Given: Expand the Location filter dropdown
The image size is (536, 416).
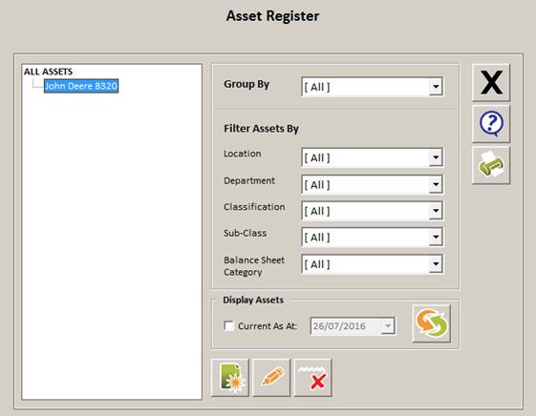Looking at the screenshot, I should pyautogui.click(x=436, y=157).
